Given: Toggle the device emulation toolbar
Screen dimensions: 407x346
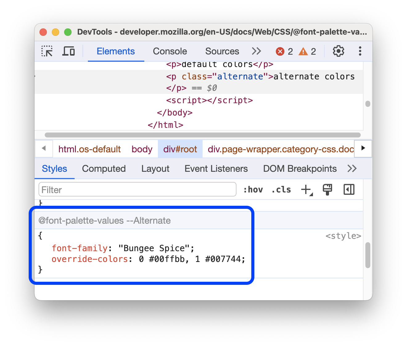Looking at the screenshot, I should click(68, 51).
